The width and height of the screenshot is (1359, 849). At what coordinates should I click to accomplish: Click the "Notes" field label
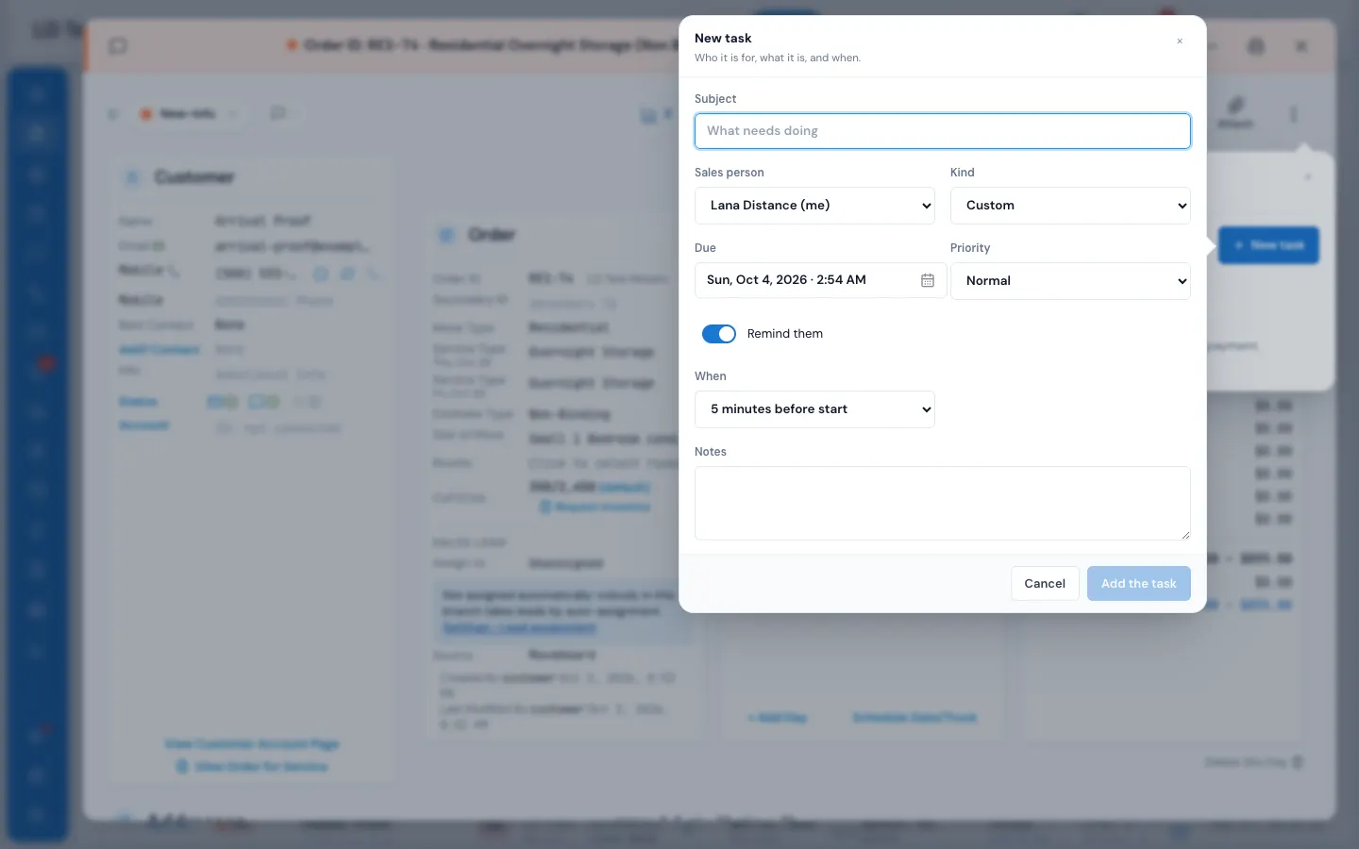pyautogui.click(x=711, y=452)
